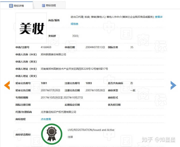Click the 查看详细信息 link
Image resolution: width=180 pixels, height=147 pixels.
pyautogui.click(x=159, y=17)
